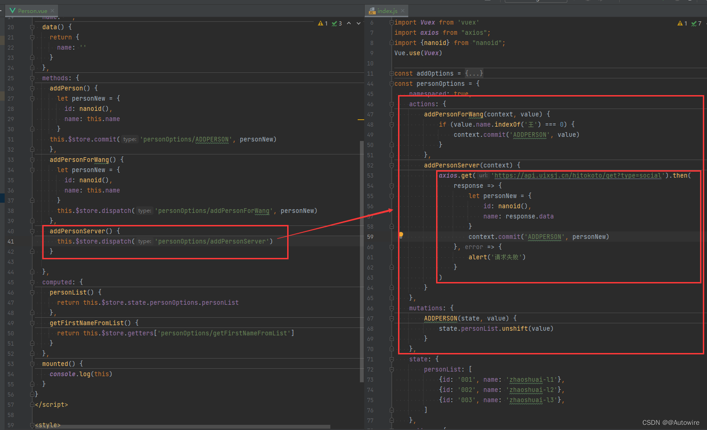The height and width of the screenshot is (430, 707).
Task: Collapse mounted() block at Person.vue line 53
Action: pos(32,364)
